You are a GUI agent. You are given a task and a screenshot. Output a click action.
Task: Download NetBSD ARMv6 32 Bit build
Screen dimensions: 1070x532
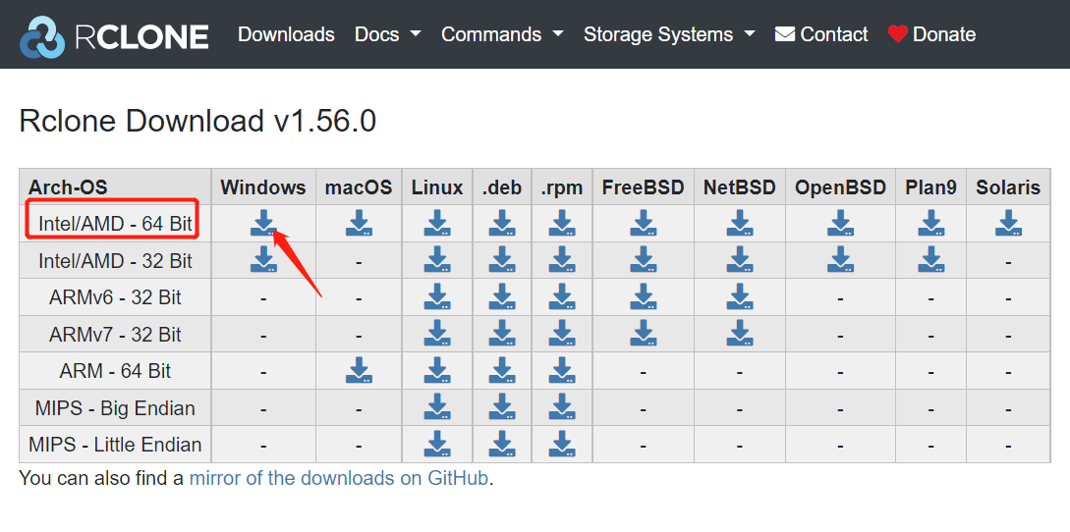pyautogui.click(x=740, y=296)
